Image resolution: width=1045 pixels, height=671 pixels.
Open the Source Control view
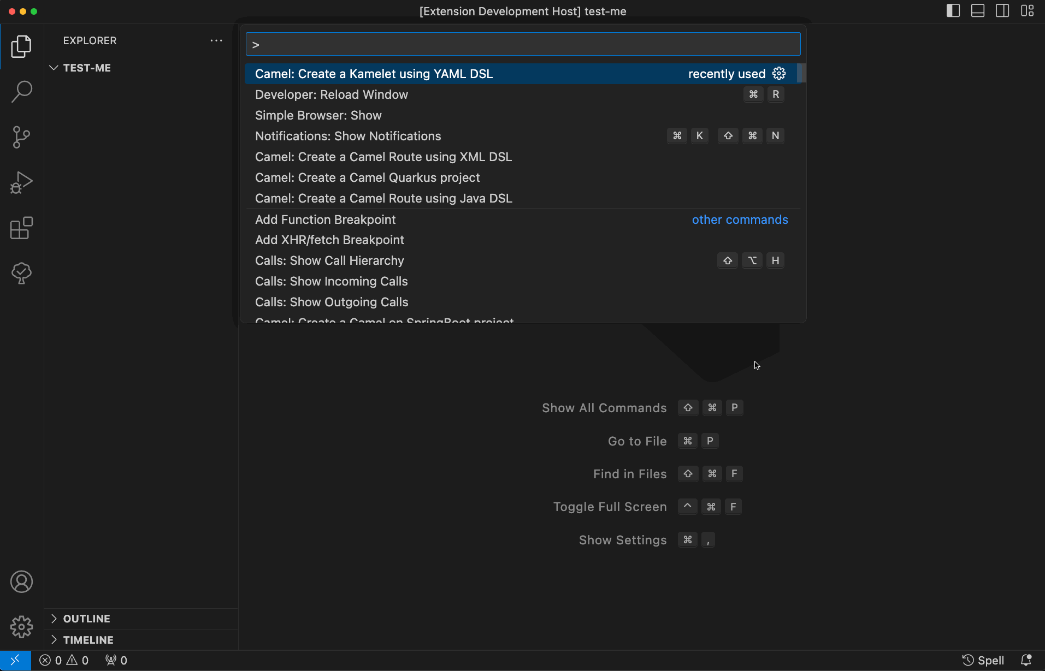21,136
